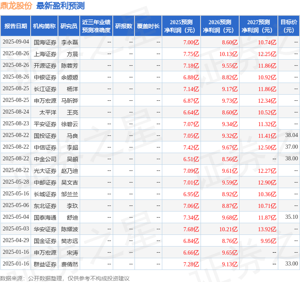Screen dimensions: 300x282
Task: Click target price 38.00
Action: coord(292,158)
